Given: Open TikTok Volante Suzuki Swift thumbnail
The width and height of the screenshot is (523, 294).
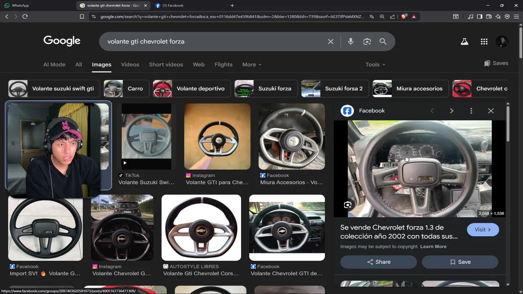Looking at the screenshot, I should point(146,136).
